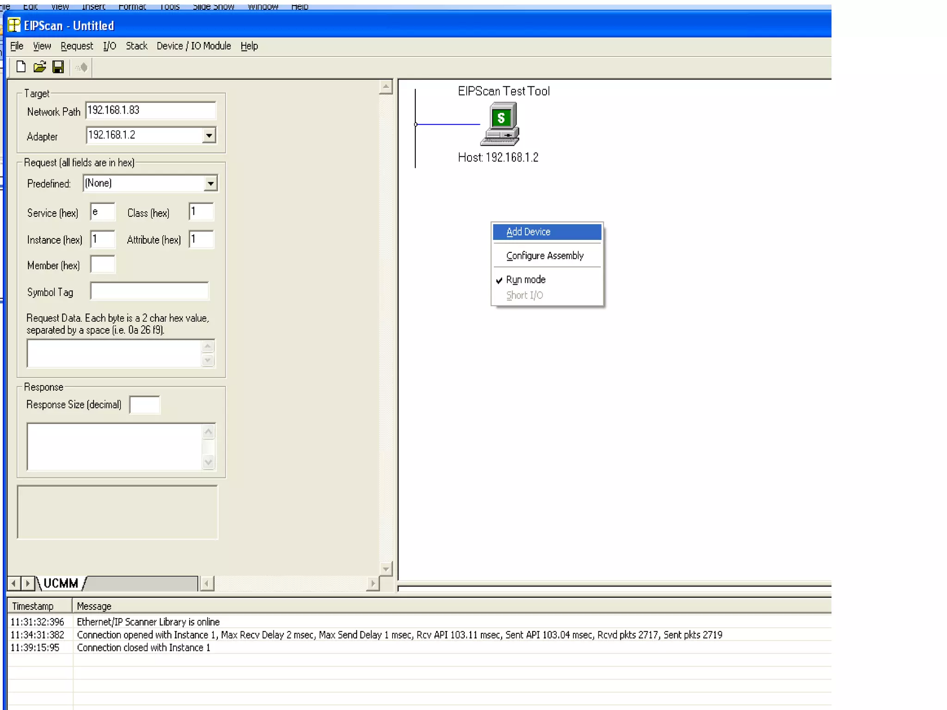The height and width of the screenshot is (710, 947).
Task: Click the panel vertical scrollbar down arrow
Action: pyautogui.click(x=386, y=568)
